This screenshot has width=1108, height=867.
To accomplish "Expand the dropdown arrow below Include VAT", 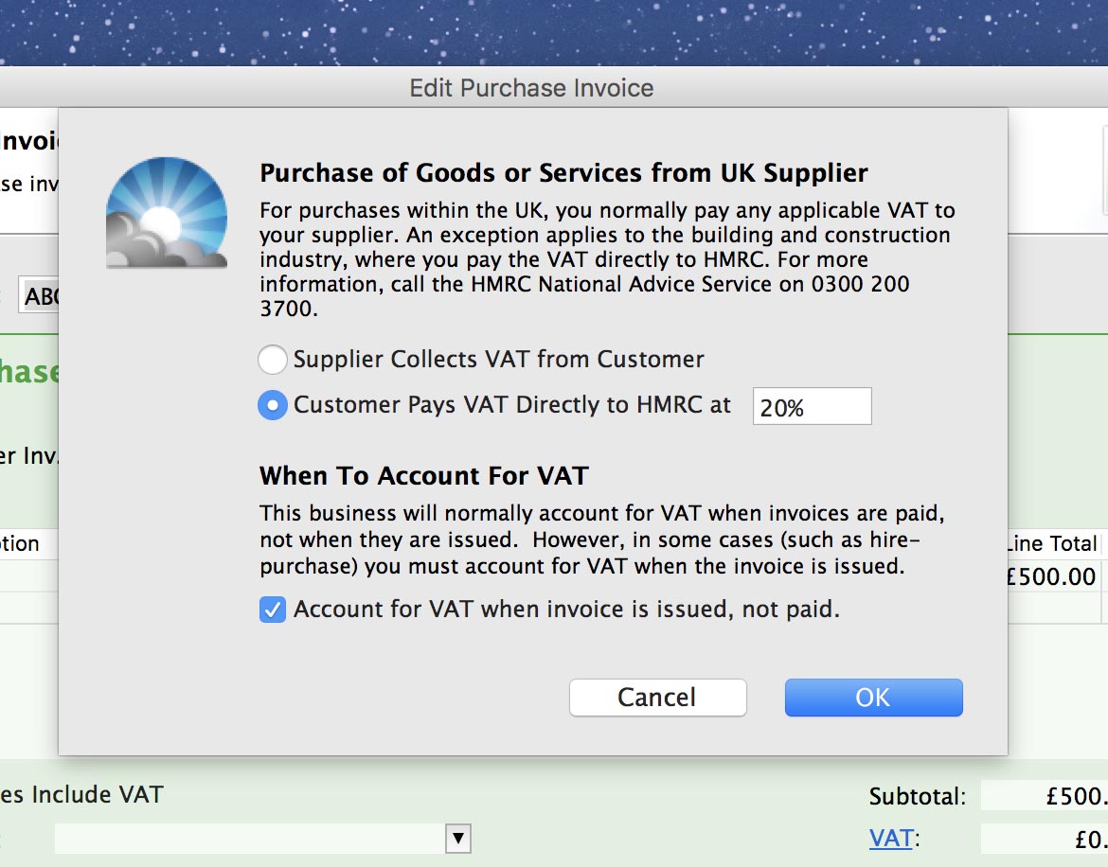I will coord(458,838).
